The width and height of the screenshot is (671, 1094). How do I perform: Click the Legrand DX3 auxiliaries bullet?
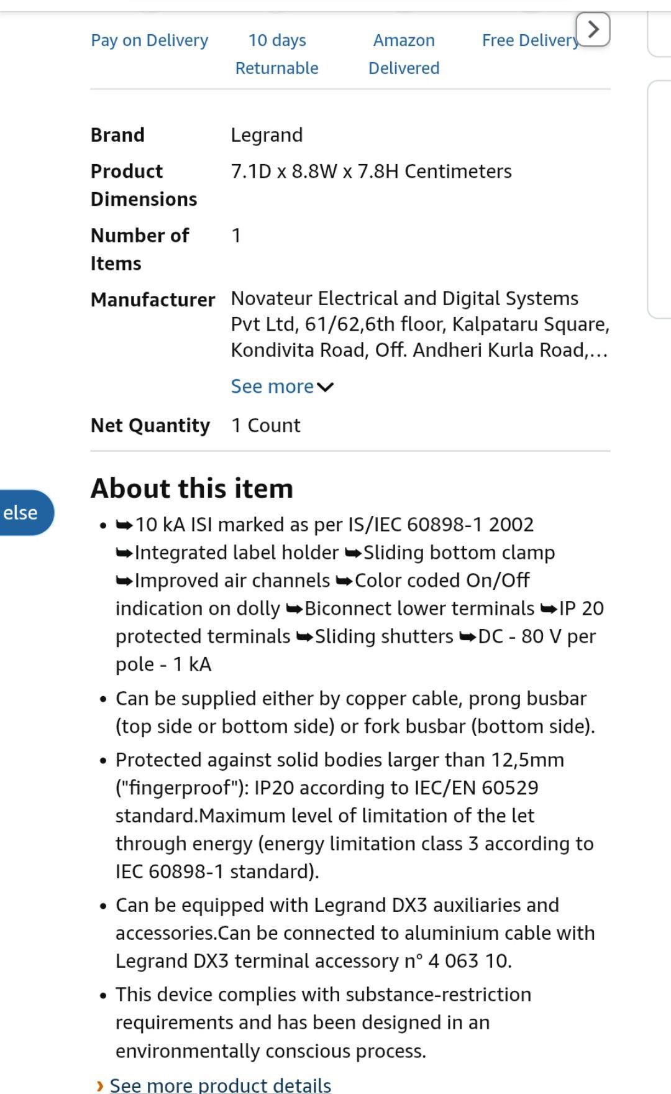tap(355, 933)
